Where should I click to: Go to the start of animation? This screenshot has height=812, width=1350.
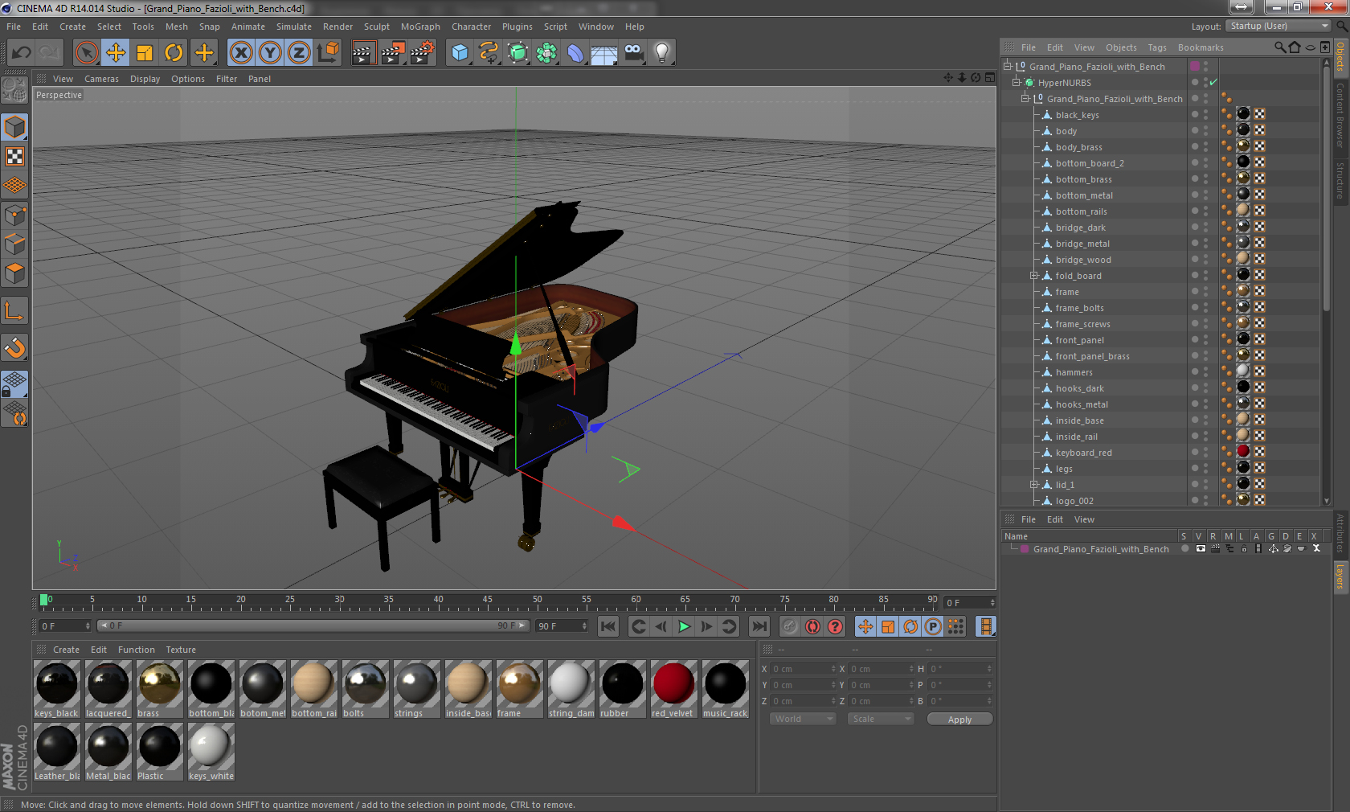(x=608, y=626)
